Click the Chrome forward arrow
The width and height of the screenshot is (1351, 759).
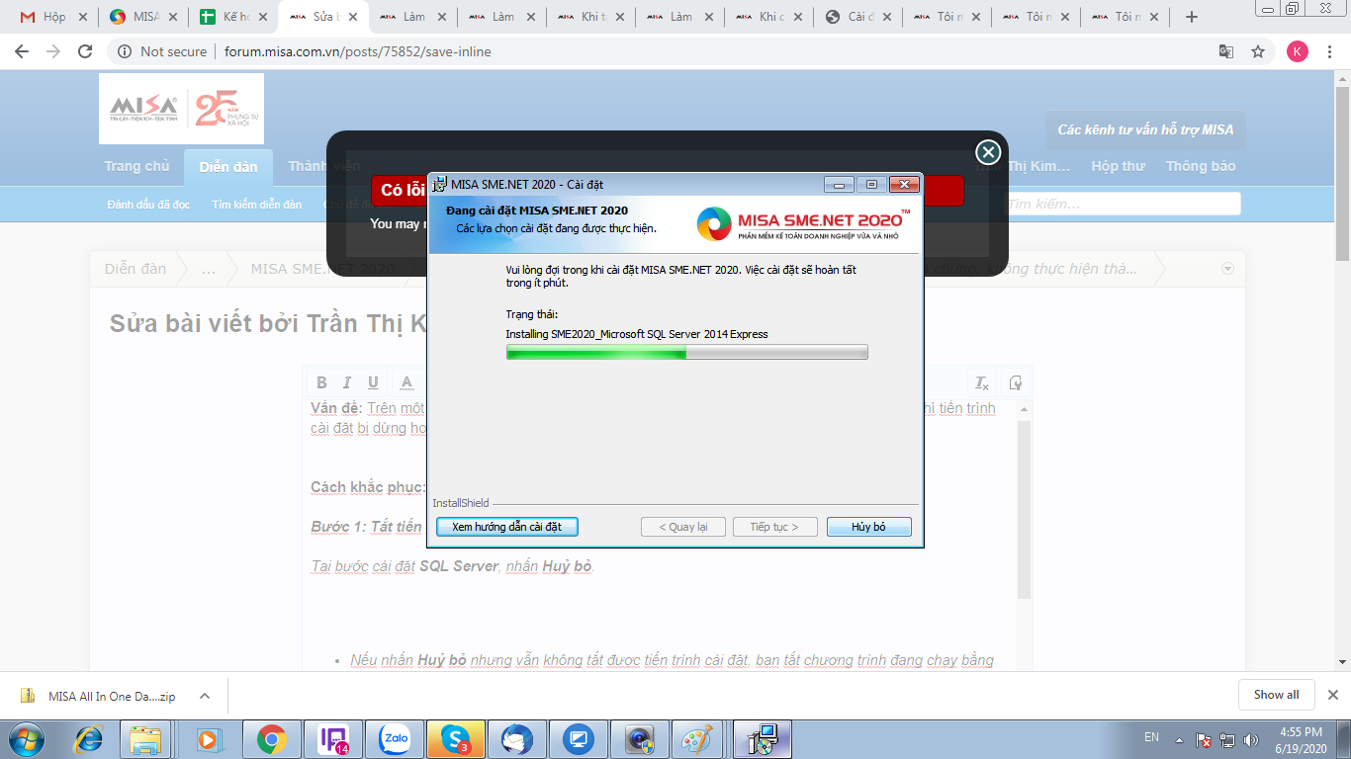[x=53, y=51]
